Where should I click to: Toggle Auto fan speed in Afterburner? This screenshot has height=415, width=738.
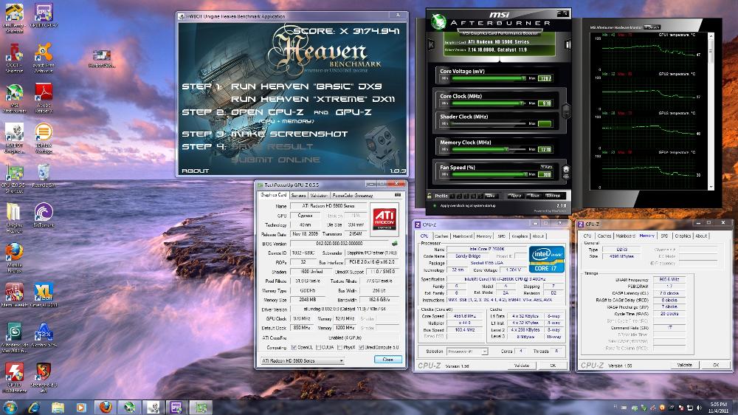(x=546, y=167)
